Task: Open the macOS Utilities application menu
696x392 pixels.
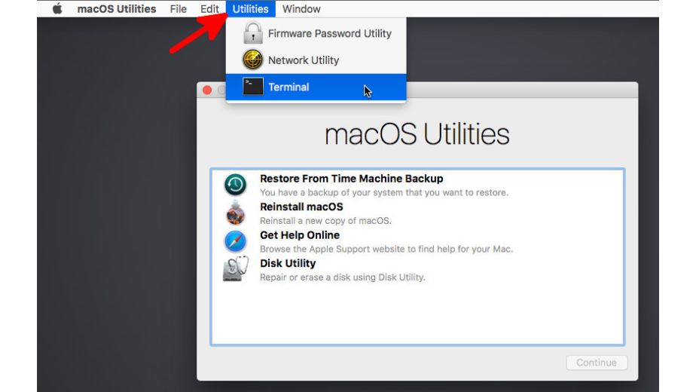Action: click(x=117, y=9)
